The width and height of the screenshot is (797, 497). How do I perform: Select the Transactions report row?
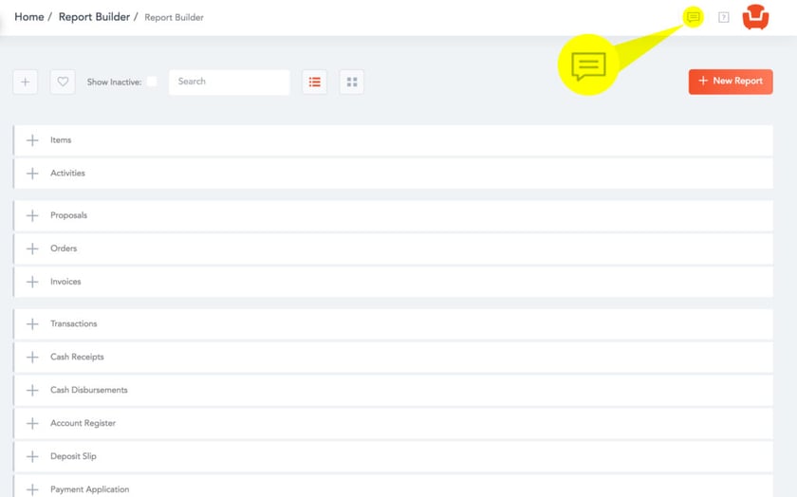74,323
